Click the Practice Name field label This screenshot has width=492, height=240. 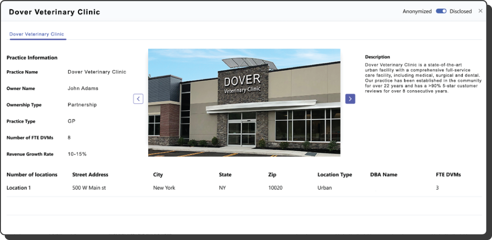click(x=22, y=72)
